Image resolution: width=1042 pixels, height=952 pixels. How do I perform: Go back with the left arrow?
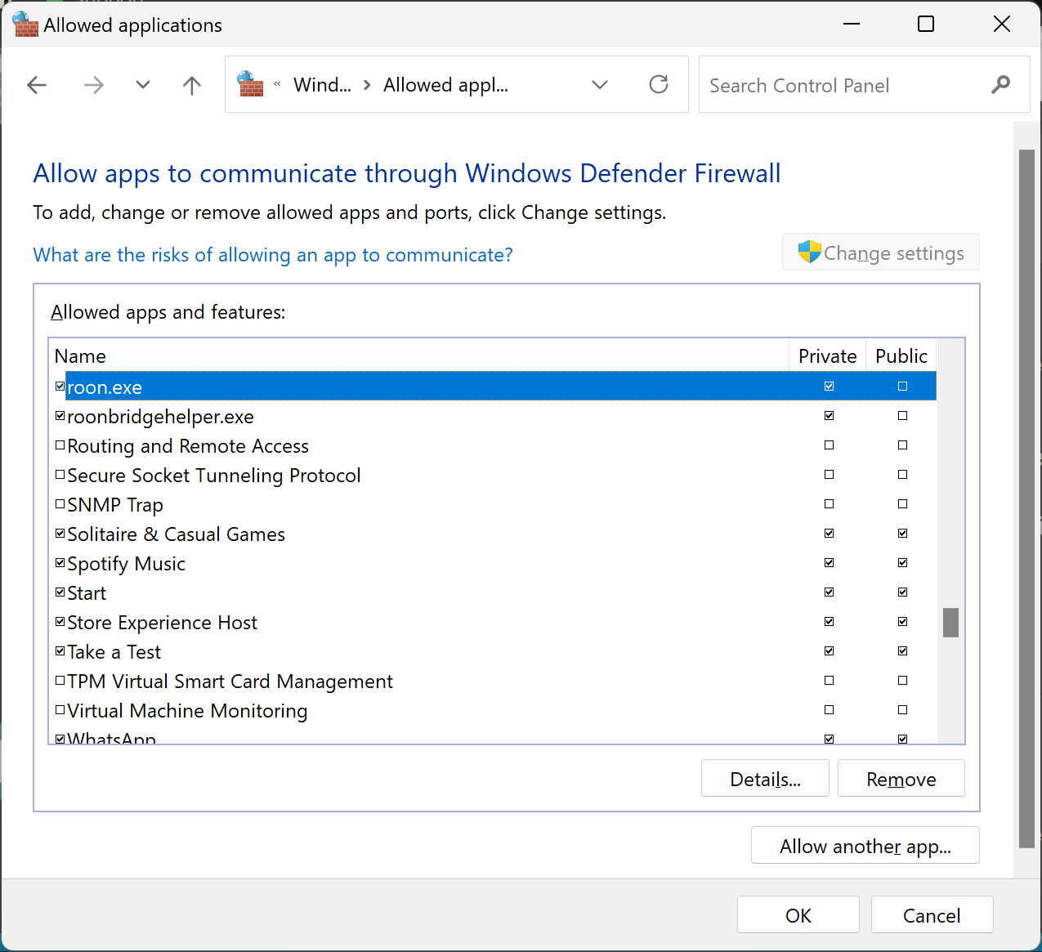pos(37,85)
